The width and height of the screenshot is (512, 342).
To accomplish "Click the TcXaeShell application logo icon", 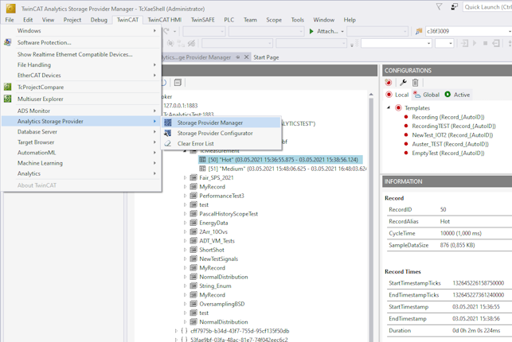I will (x=11, y=8).
